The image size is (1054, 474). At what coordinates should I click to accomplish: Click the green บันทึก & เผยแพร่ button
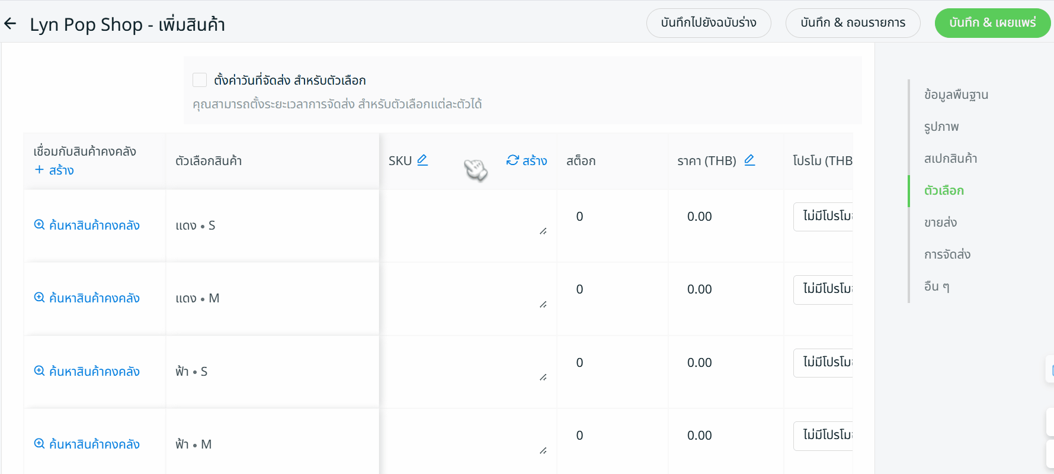(992, 23)
